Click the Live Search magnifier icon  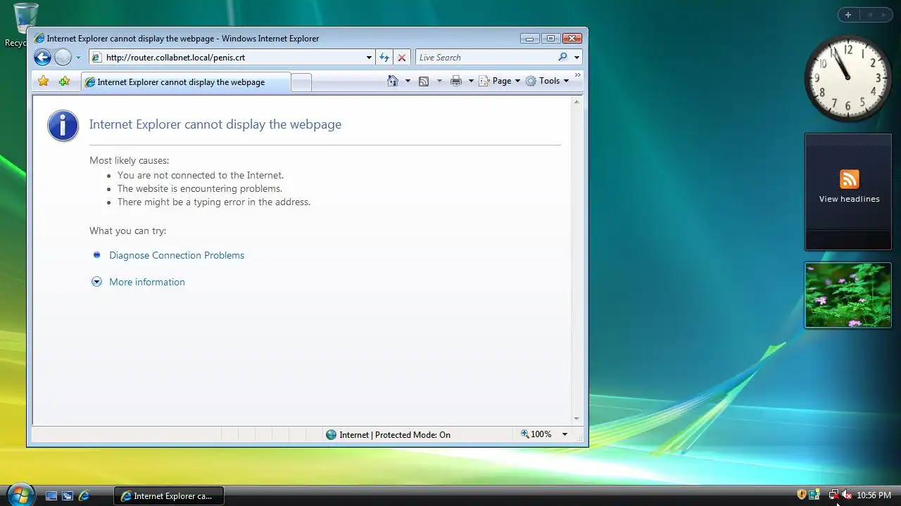click(x=562, y=58)
